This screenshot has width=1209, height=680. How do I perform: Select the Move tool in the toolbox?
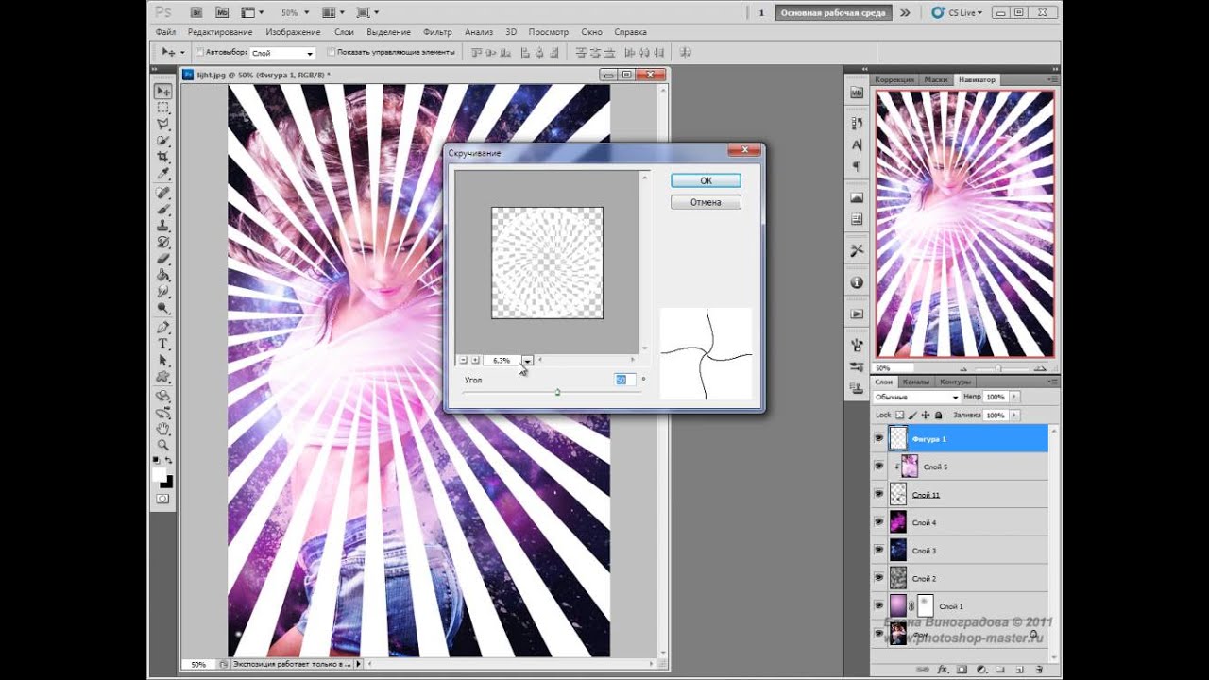[163, 92]
